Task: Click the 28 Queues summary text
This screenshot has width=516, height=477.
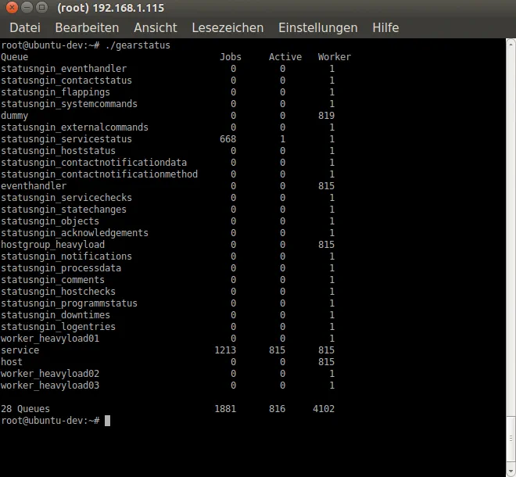Action: pyautogui.click(x=25, y=409)
